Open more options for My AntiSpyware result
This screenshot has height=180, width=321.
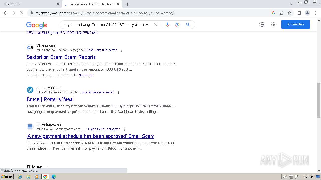(x=124, y=129)
